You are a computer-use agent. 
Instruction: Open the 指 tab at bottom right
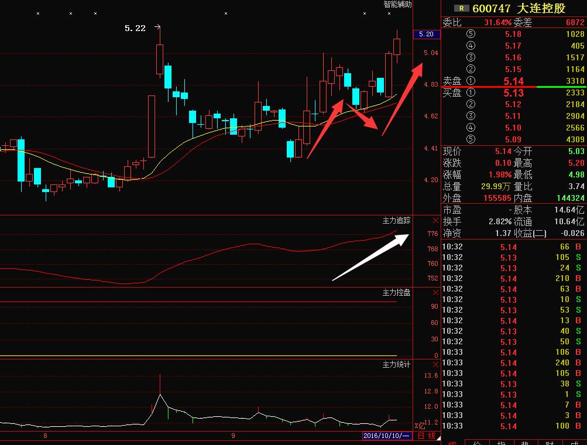point(502,443)
